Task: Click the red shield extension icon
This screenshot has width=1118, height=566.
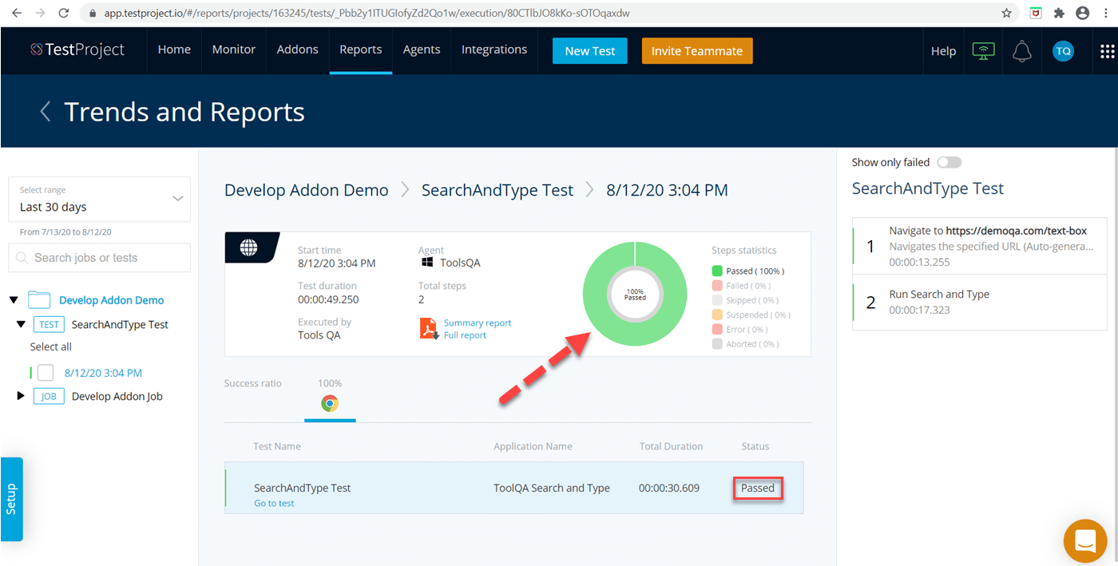Action: coord(1035,13)
